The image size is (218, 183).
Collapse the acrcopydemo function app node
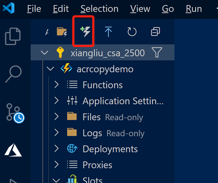click(x=50, y=69)
